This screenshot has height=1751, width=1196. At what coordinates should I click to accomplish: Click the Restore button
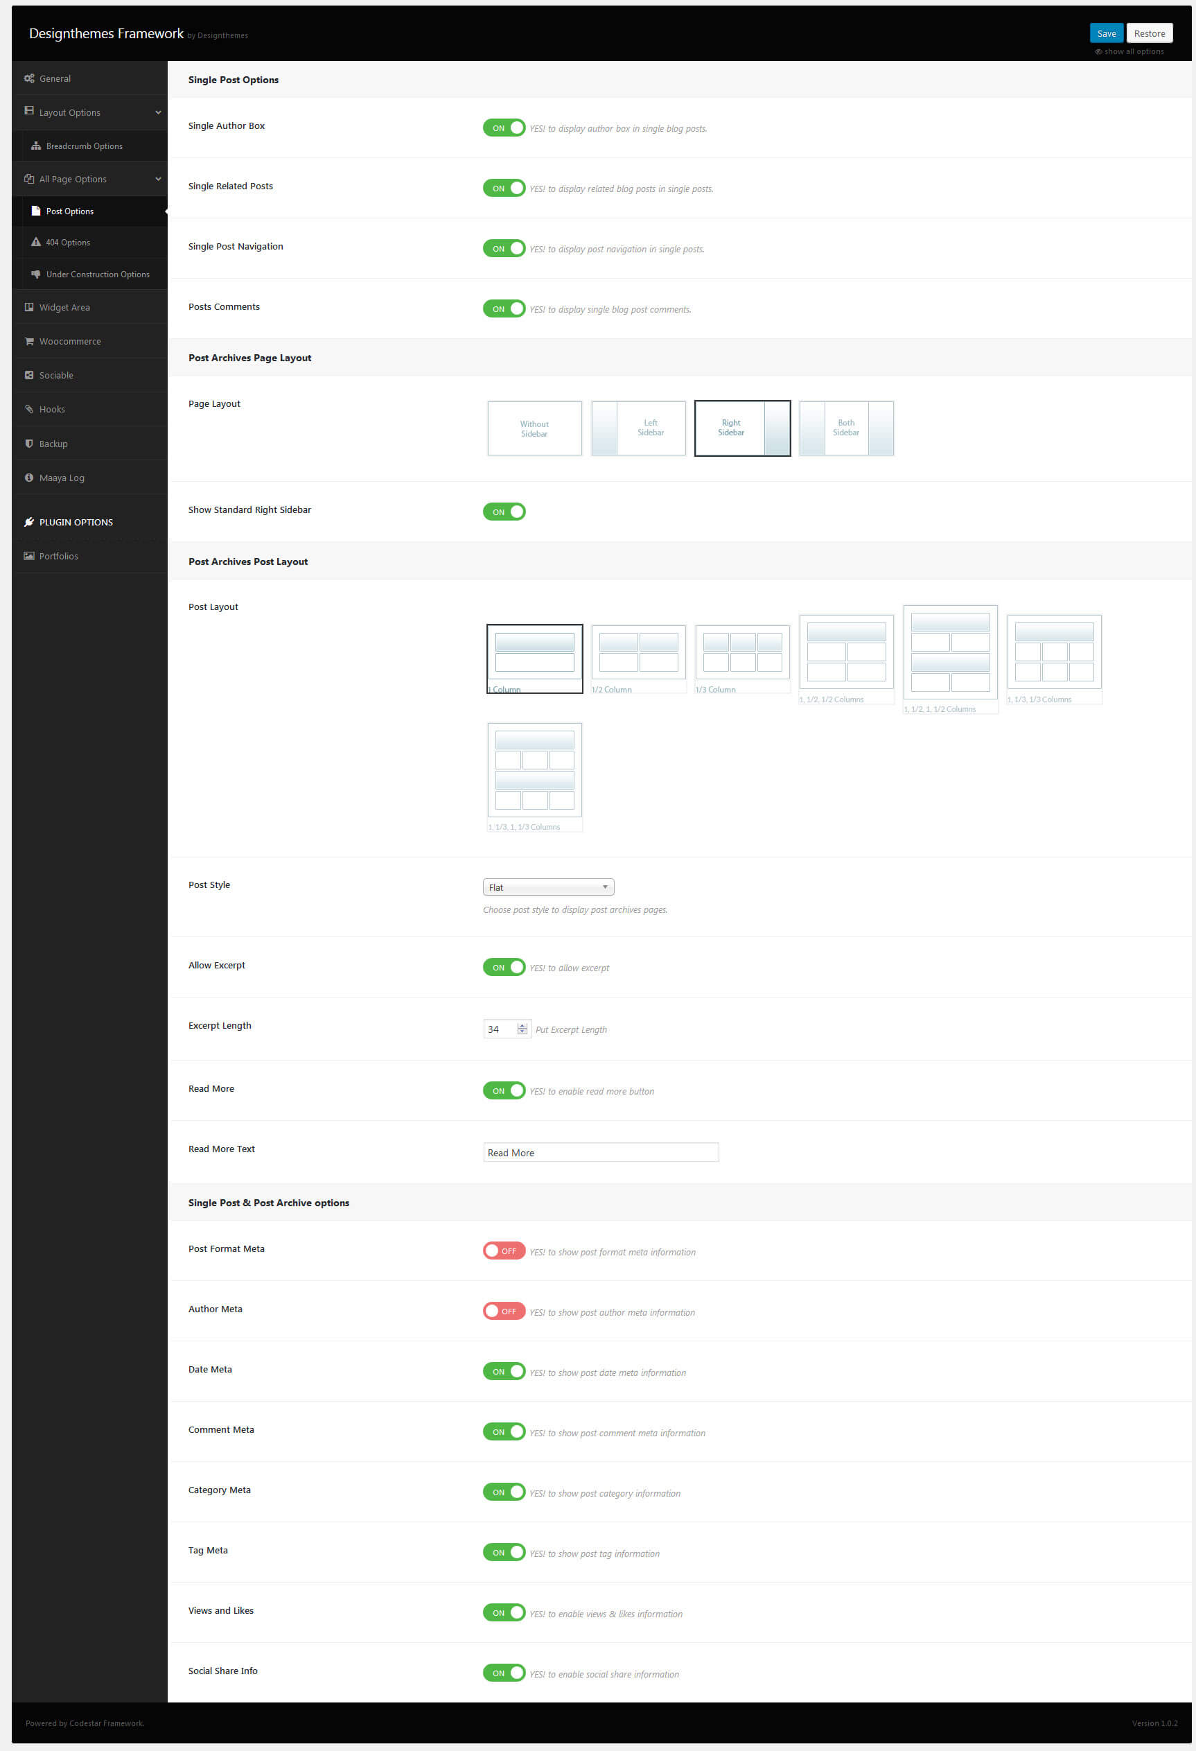click(1150, 33)
